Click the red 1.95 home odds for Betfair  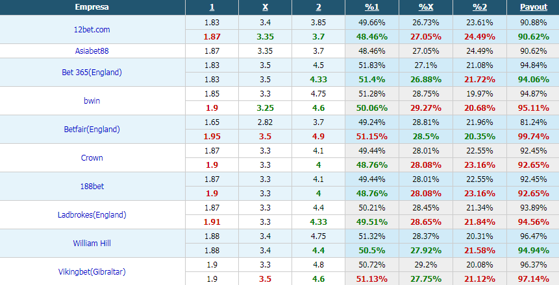coord(212,136)
